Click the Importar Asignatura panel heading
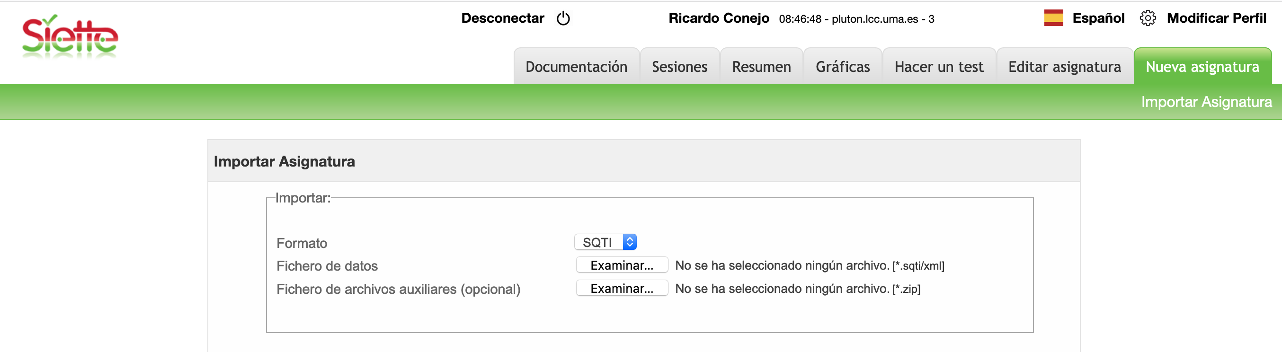 point(284,162)
